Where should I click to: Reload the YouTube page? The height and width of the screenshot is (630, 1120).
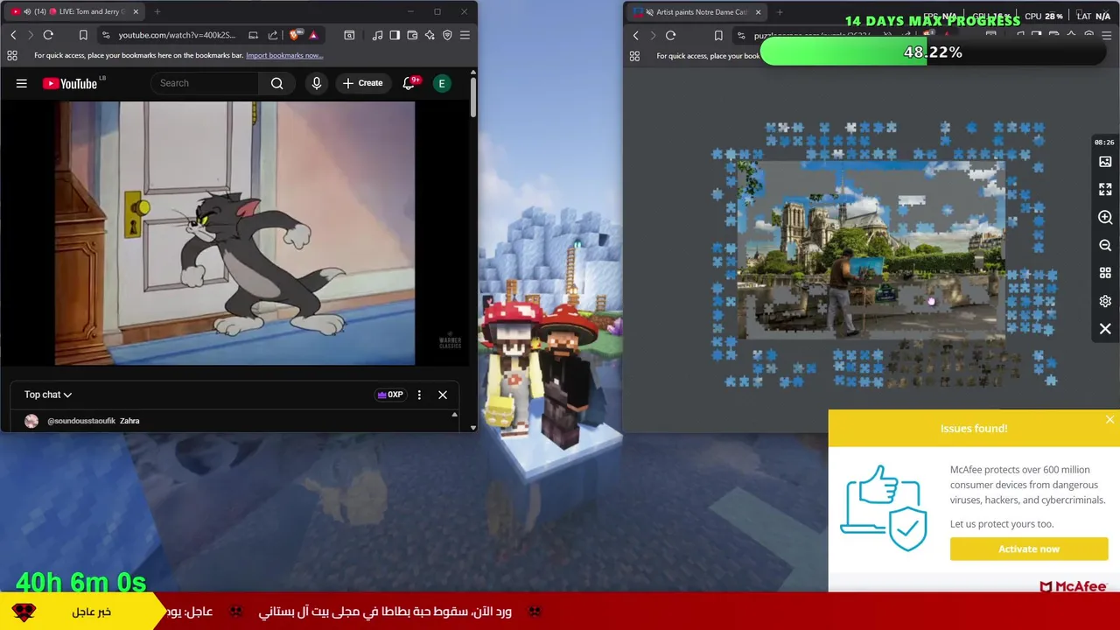48,35
